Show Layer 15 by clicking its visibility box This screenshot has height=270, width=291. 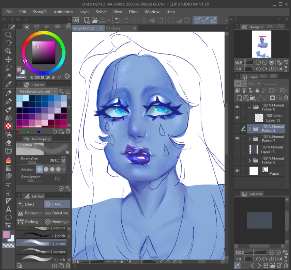[x=237, y=149]
